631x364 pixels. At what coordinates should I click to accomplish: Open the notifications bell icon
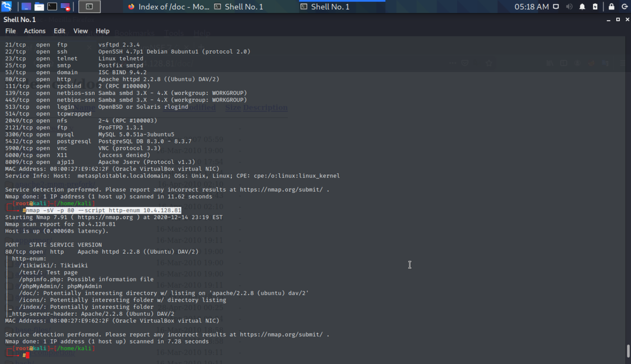pos(582,7)
